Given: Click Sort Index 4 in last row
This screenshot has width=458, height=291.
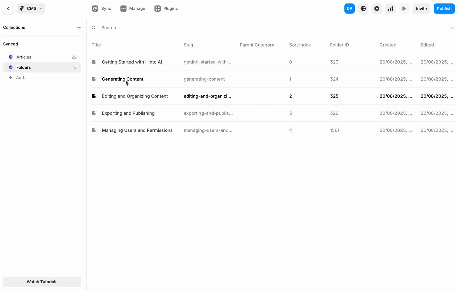Looking at the screenshot, I should 291,130.
